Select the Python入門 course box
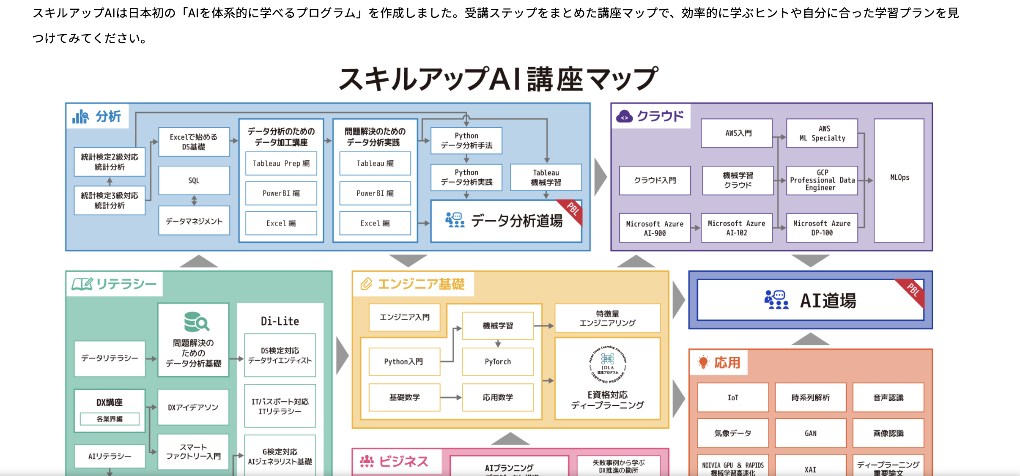 pos(404,361)
